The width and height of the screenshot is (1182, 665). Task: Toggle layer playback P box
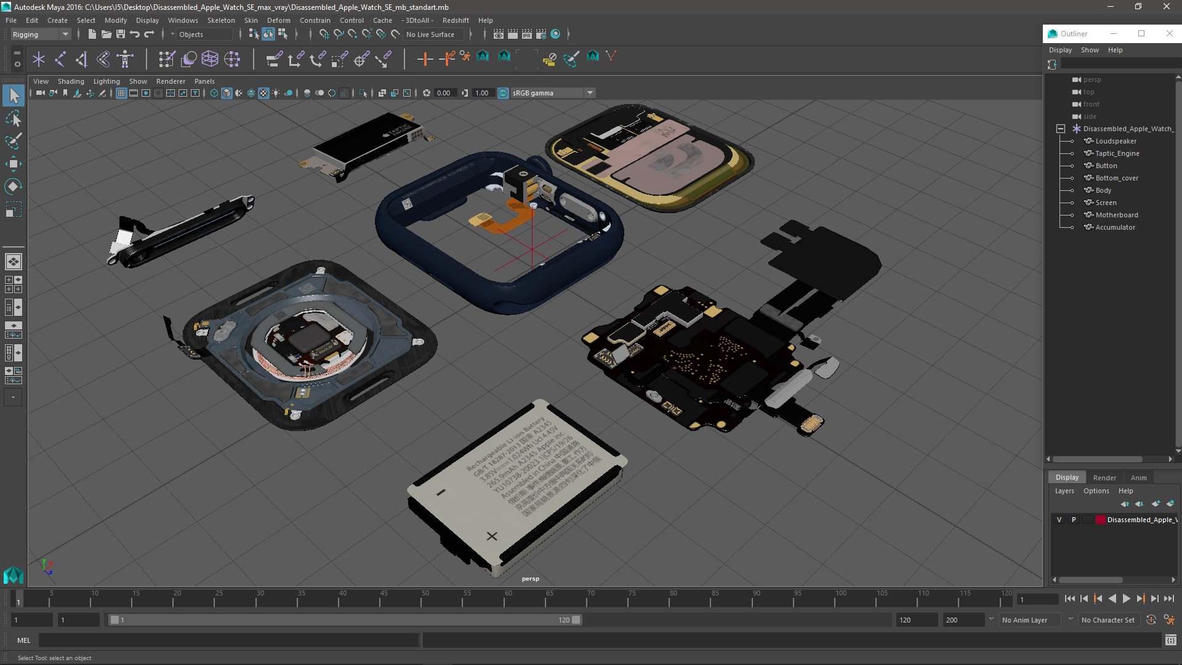coord(1074,520)
